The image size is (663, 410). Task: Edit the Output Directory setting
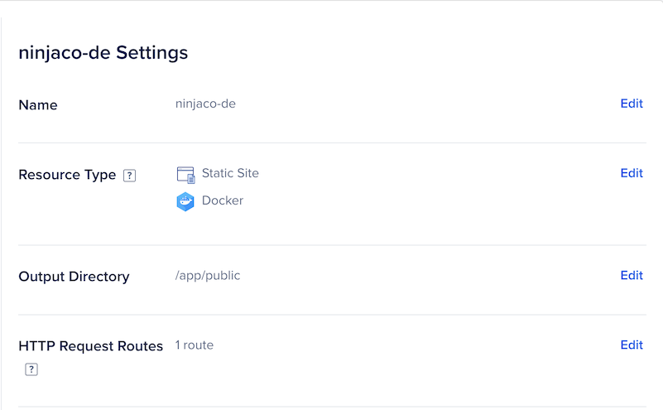point(632,276)
